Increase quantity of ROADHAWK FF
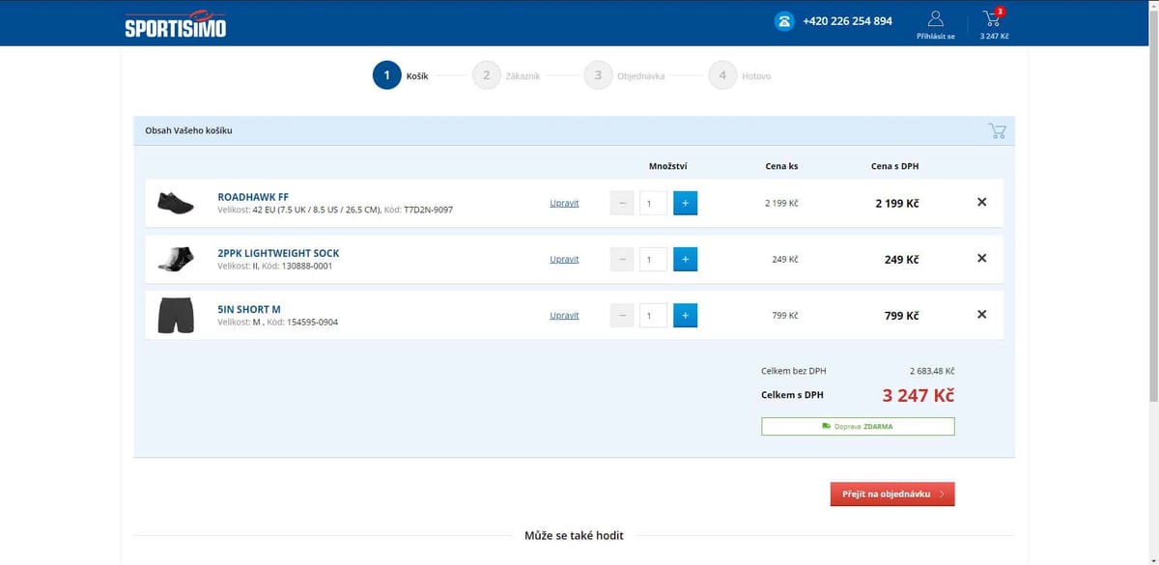The height and width of the screenshot is (565, 1159). (685, 203)
